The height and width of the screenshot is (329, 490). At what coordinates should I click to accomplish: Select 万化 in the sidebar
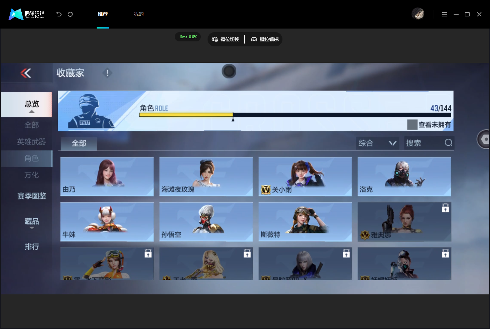click(31, 175)
